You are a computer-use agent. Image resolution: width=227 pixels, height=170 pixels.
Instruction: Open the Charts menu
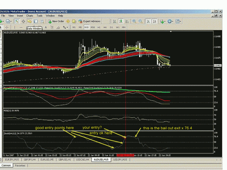coord(30,16)
